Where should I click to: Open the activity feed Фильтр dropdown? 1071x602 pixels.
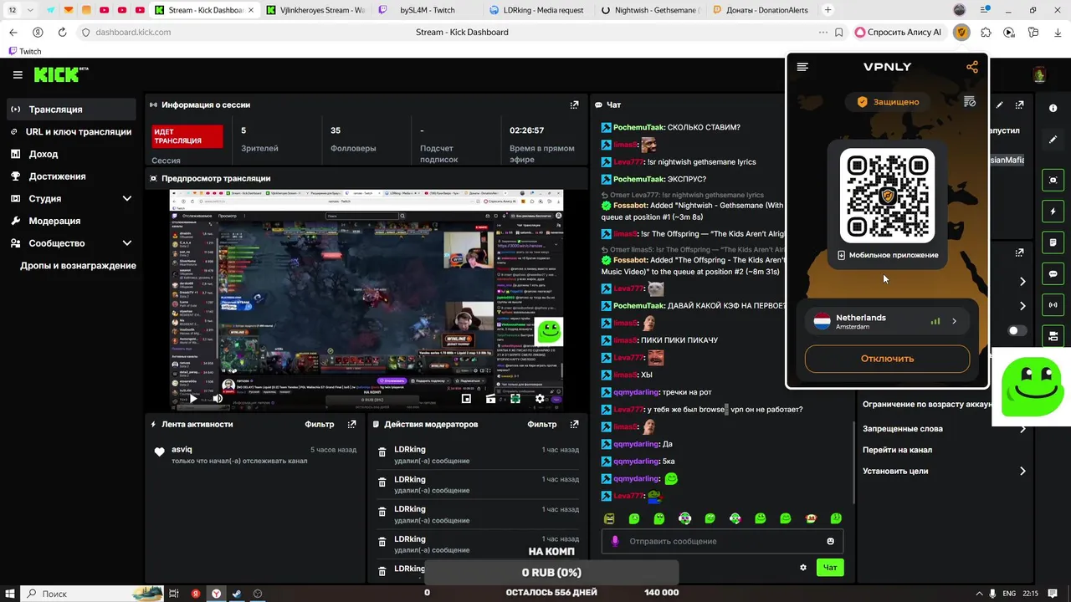pyautogui.click(x=320, y=425)
